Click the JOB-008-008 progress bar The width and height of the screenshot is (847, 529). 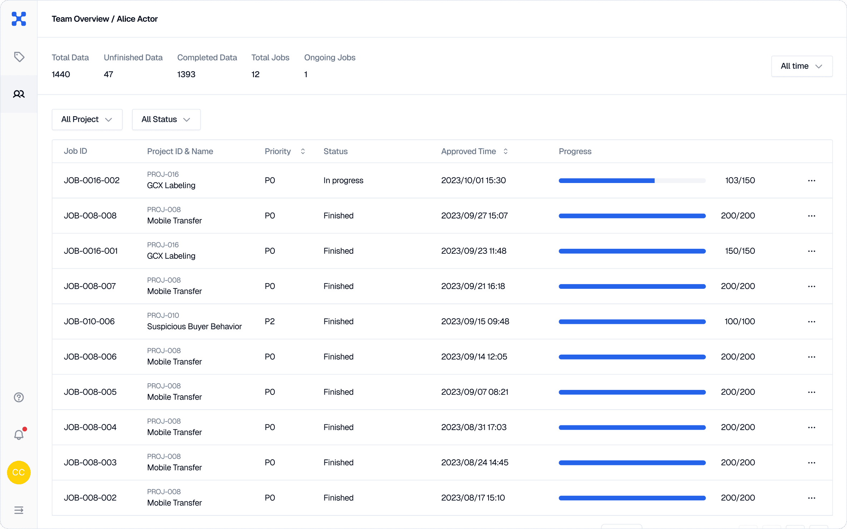pyautogui.click(x=632, y=216)
